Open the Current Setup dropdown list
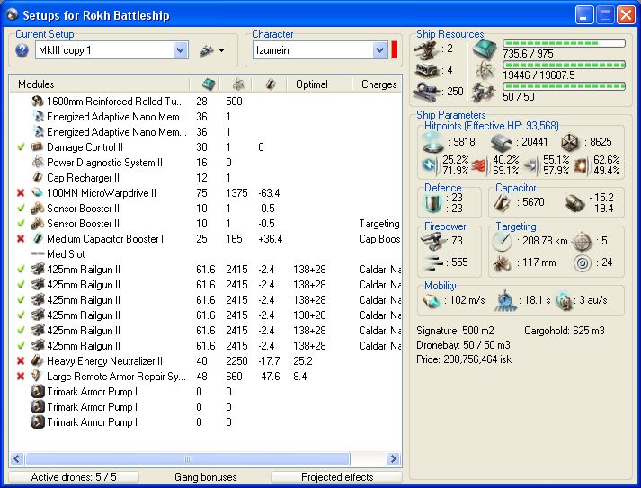The width and height of the screenshot is (641, 488). (x=180, y=51)
